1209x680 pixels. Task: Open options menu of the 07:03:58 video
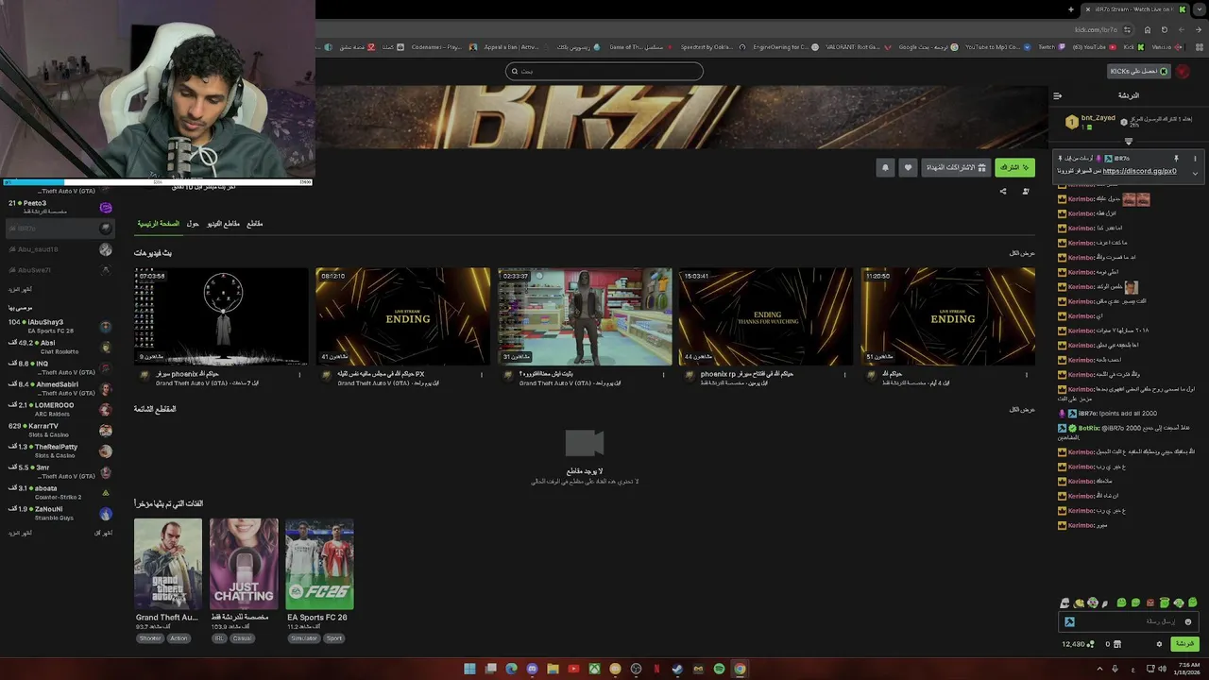click(x=300, y=375)
